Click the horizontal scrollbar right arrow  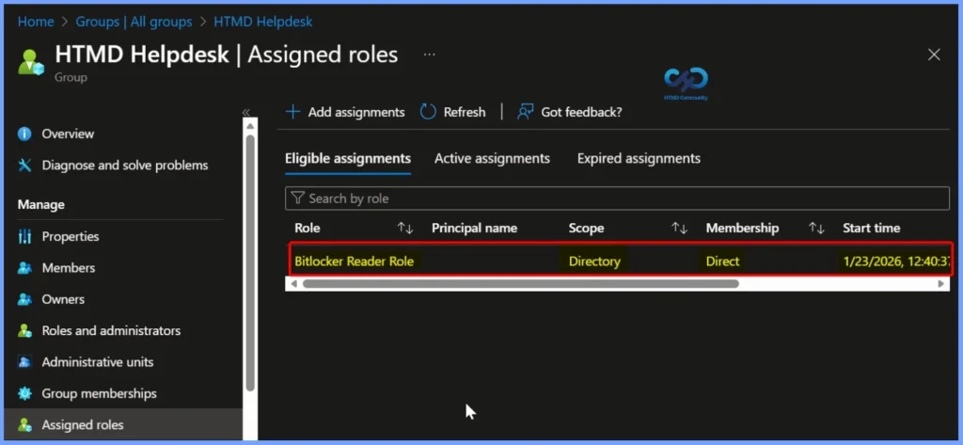[x=940, y=284]
